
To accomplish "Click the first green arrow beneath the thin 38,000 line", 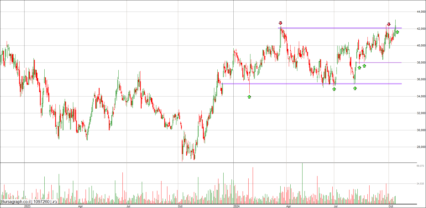I will (x=359, y=68).
